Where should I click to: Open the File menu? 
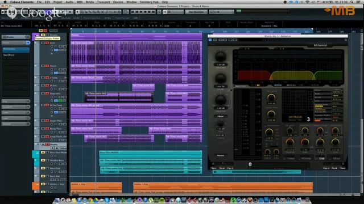39,2
